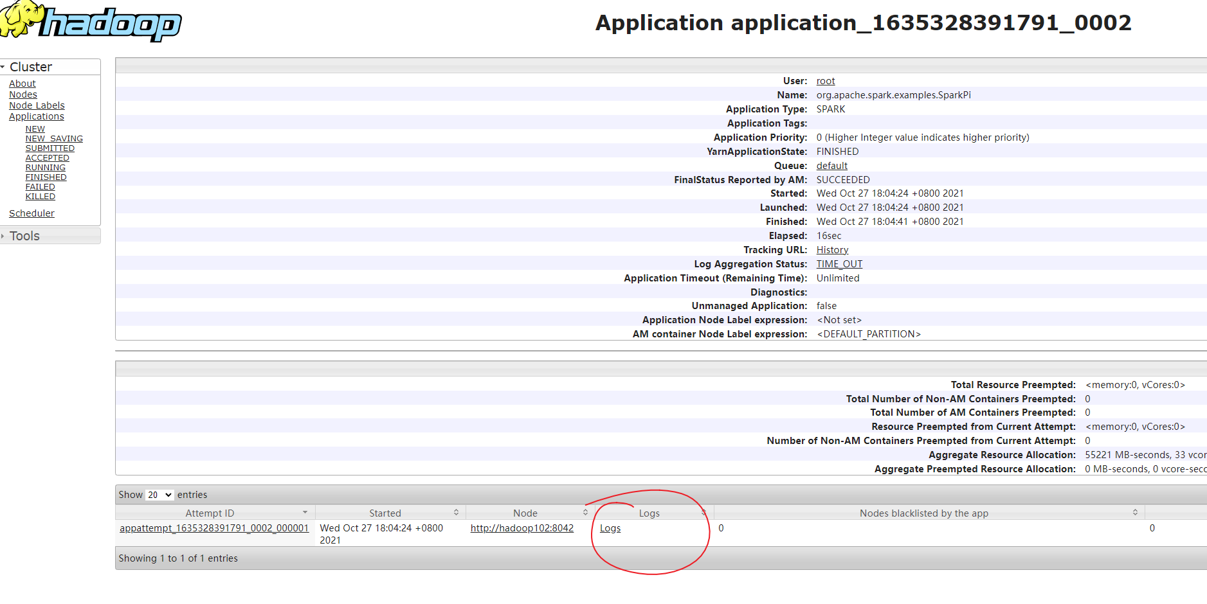The image size is (1207, 604).
Task: Open the Node Labels page
Action: pos(37,105)
